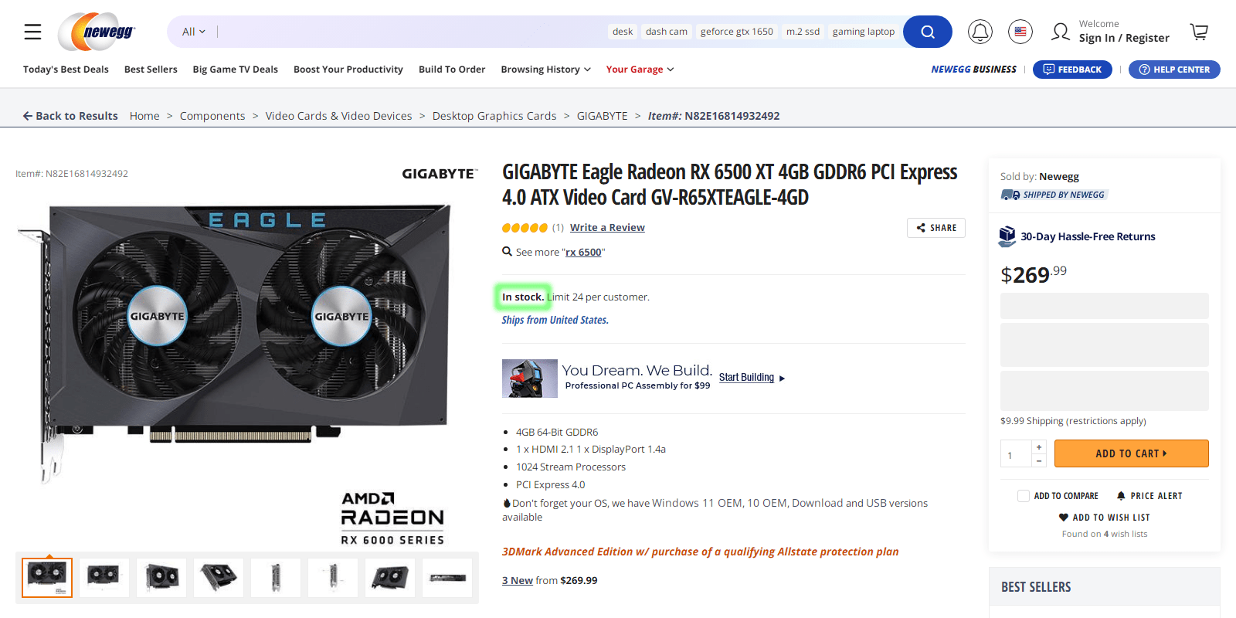The height and width of the screenshot is (618, 1236).
Task: Share this product via Share button
Action: (936, 228)
